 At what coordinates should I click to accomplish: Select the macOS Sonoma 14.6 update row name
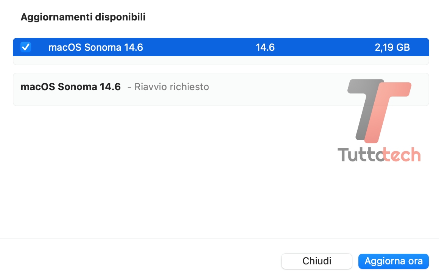[95, 47]
